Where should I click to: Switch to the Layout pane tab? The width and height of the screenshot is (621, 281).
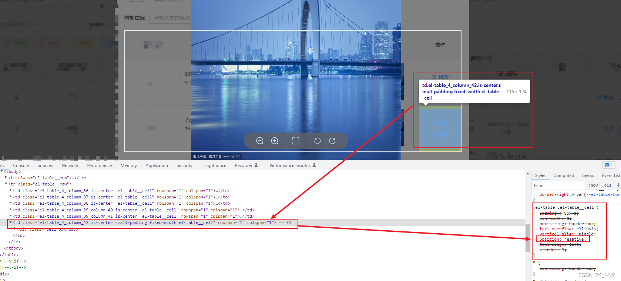click(588, 175)
